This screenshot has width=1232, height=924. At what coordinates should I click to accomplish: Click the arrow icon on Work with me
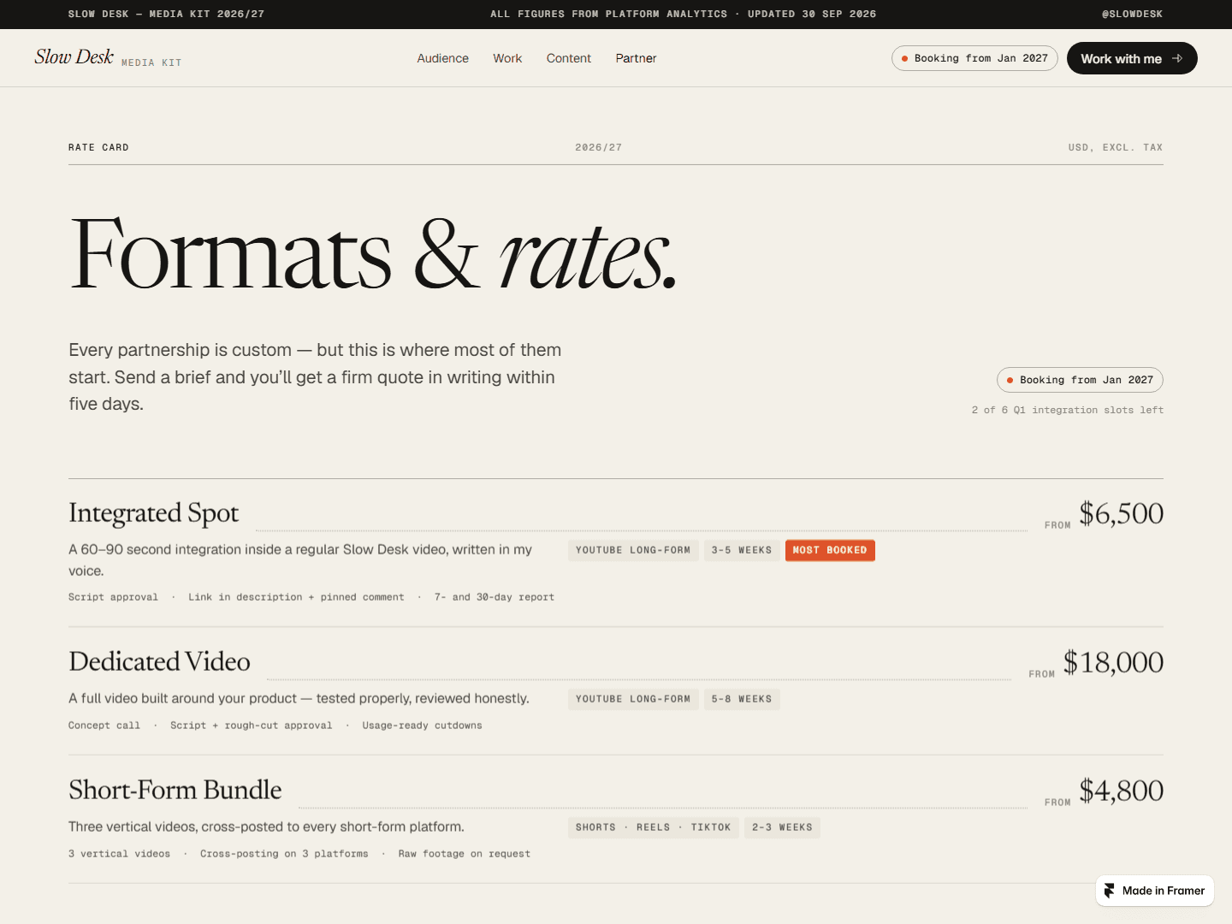1177,58
